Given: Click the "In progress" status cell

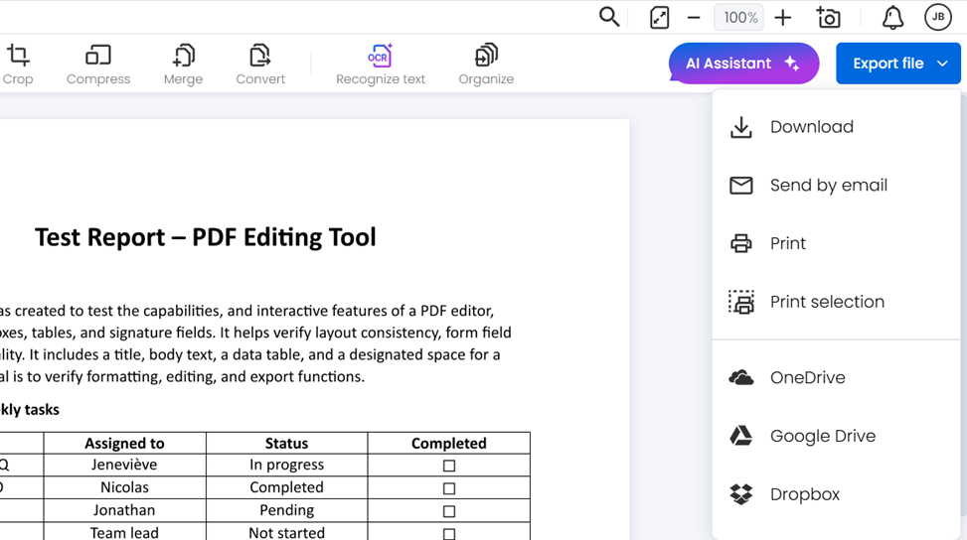Looking at the screenshot, I should pos(287,465).
